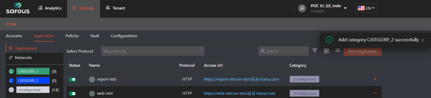The height and width of the screenshot is (98, 431).
Task: Switch to grid view layout
Action: pos(326,51)
